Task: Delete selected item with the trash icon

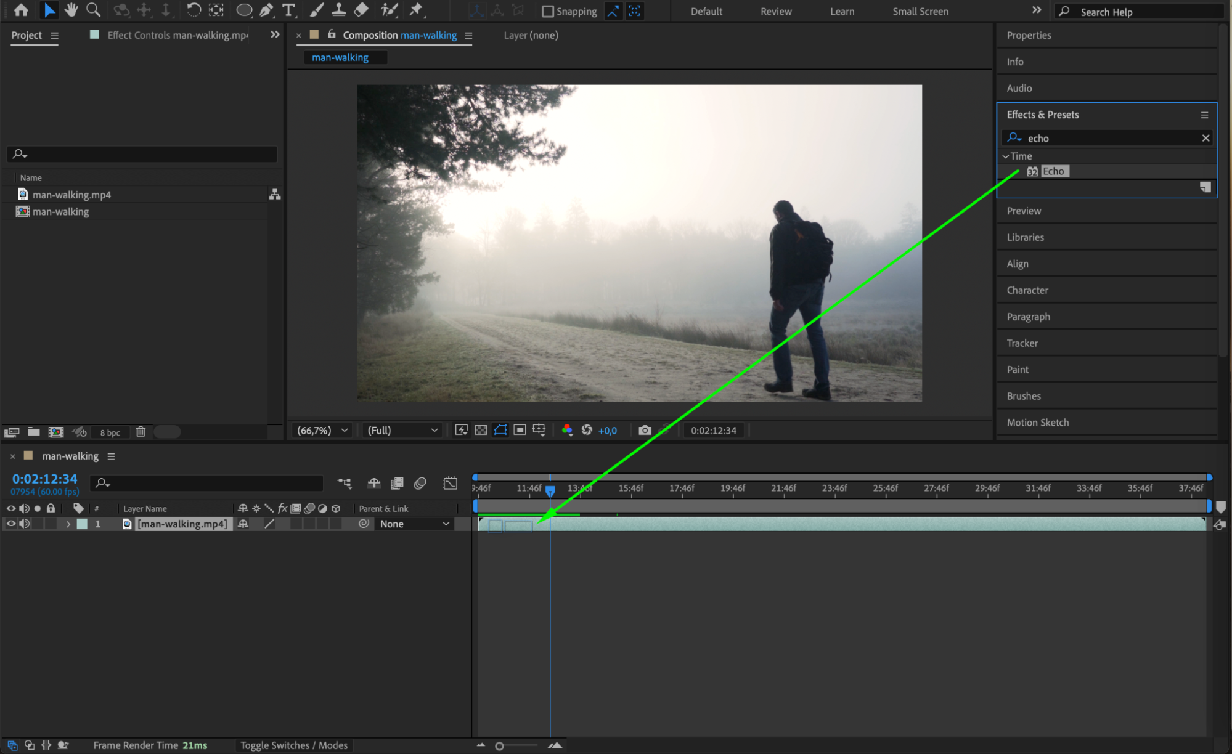Action: (x=141, y=432)
